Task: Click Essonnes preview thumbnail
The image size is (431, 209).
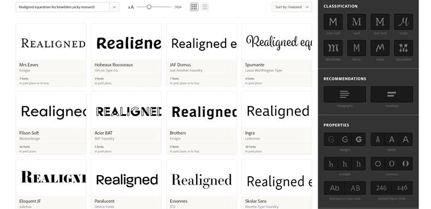Action: pos(201,178)
